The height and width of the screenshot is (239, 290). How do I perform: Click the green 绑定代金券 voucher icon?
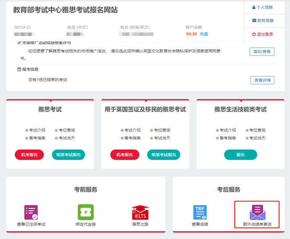[86, 212]
